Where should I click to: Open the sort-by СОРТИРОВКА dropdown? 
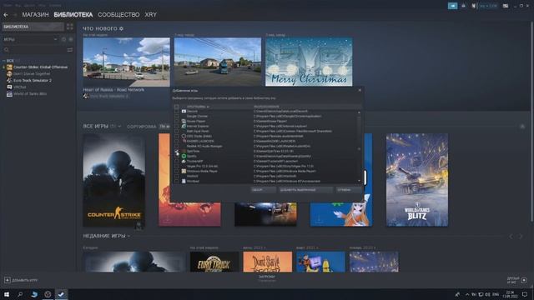click(165, 126)
